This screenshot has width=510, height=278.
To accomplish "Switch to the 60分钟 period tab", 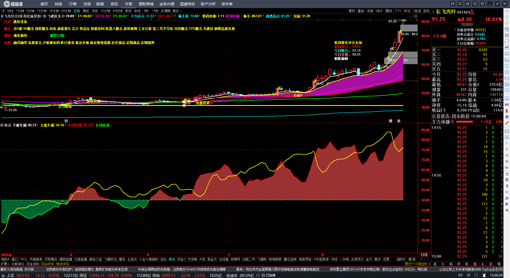I will click(x=66, y=11).
